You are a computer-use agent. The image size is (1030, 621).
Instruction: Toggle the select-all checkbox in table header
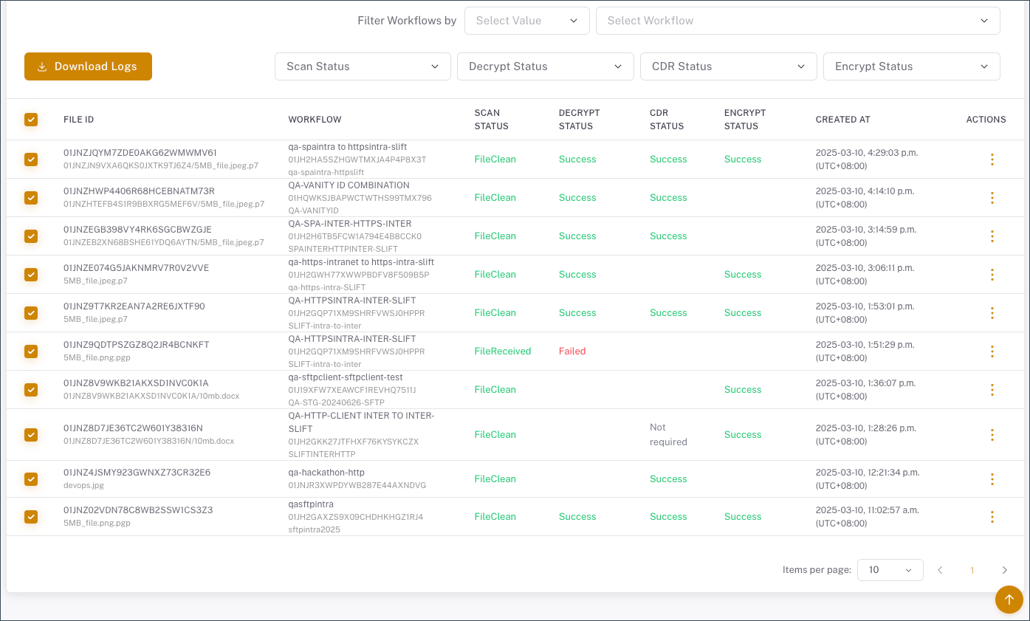coord(31,120)
